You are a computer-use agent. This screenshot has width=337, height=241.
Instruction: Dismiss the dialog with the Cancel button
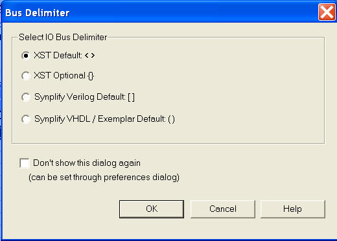222,209
